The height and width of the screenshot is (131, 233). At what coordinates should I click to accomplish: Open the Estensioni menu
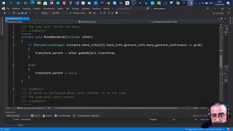click(x=96, y=9)
